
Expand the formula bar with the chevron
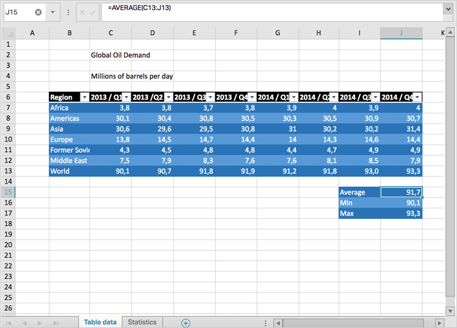(448, 9)
